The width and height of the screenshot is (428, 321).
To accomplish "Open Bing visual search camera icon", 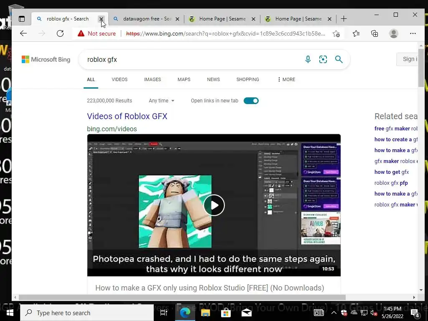I will coord(323,59).
